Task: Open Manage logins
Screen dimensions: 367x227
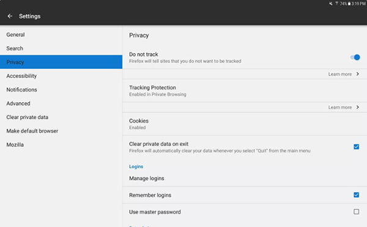Action: pyautogui.click(x=245, y=178)
